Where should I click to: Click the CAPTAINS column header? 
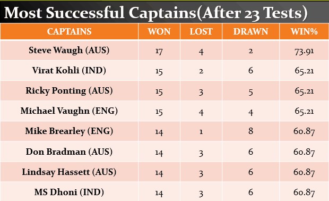[x=69, y=31]
